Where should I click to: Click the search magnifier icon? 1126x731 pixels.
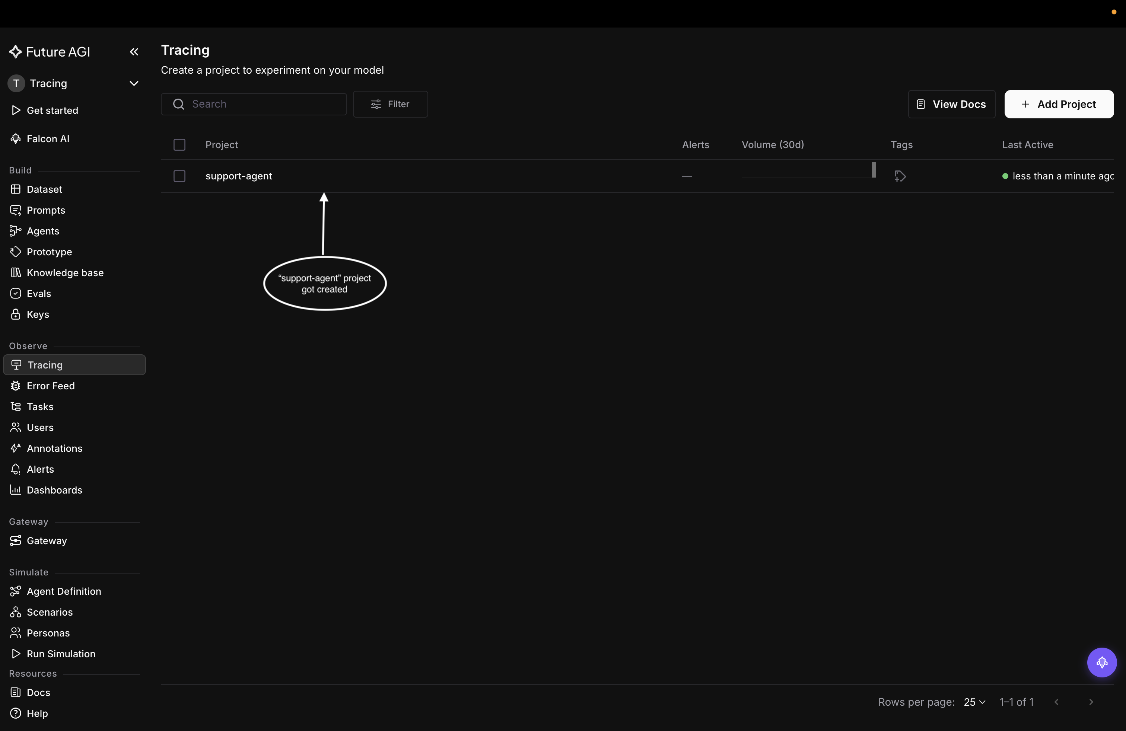click(178, 104)
